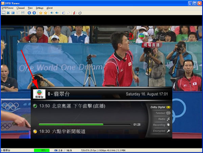Open the DVBViewer menu
This screenshot has width=203, height=153.
click(8, 8)
